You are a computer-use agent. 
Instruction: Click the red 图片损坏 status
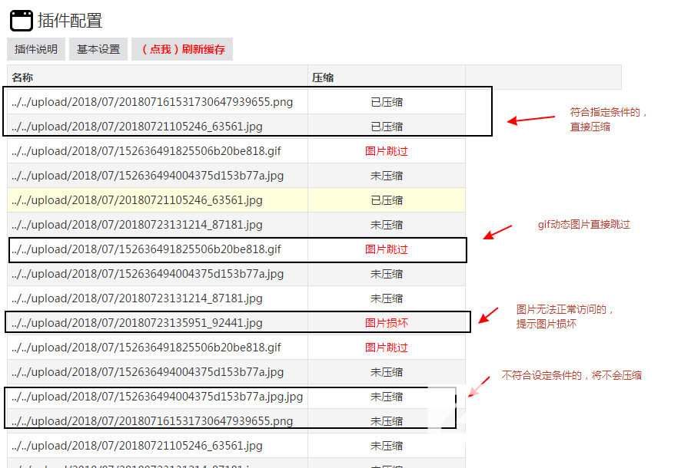coord(387,323)
